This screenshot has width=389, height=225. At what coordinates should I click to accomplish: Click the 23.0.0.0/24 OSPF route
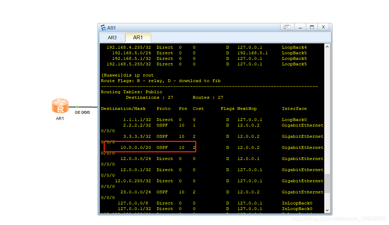click(x=136, y=192)
